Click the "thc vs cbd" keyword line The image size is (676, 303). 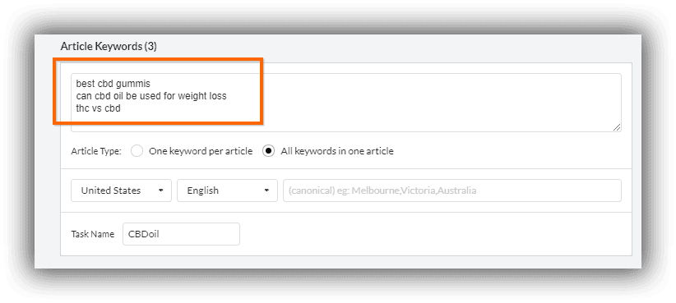(98, 109)
